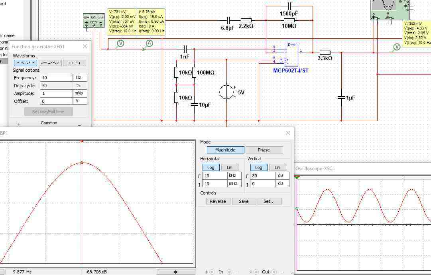Select the 3.3kΩ output resistor

pyautogui.click(x=325, y=53)
